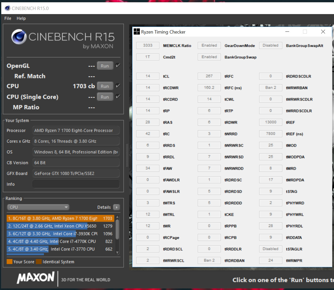Click the tREF (ns) value 7800
Viewport: 334px width, 290px height.
click(271, 134)
